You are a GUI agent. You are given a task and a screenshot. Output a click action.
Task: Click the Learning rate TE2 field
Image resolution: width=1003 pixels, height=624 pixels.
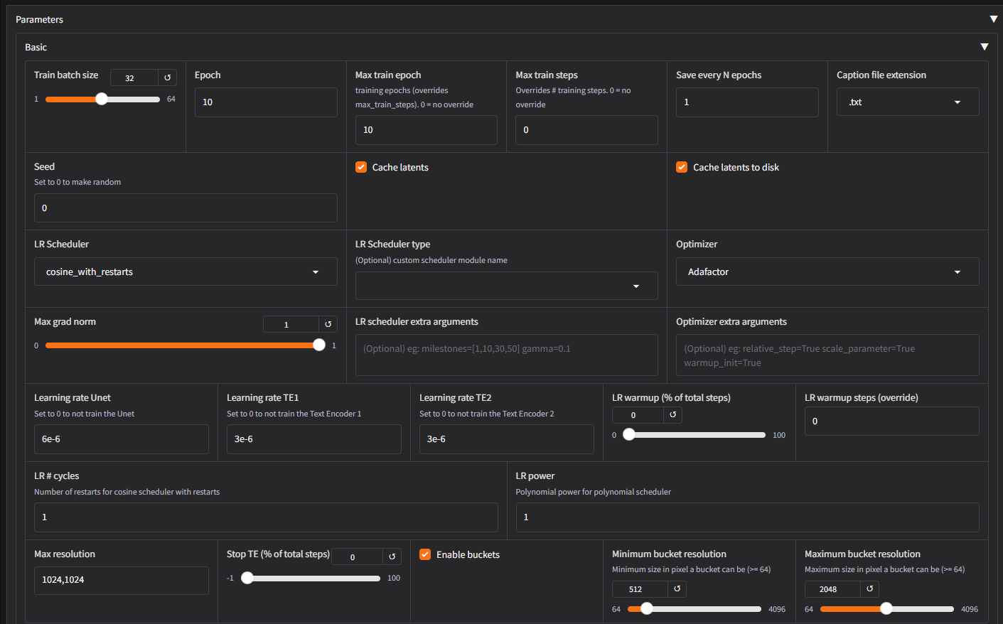click(506, 439)
